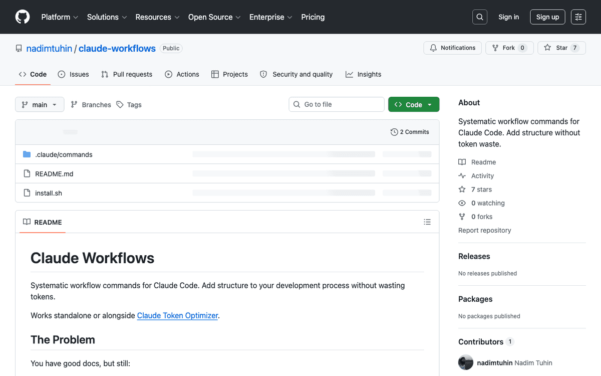The width and height of the screenshot is (601, 376).
Task: Open the claude-workflows repository link
Action: click(x=117, y=49)
